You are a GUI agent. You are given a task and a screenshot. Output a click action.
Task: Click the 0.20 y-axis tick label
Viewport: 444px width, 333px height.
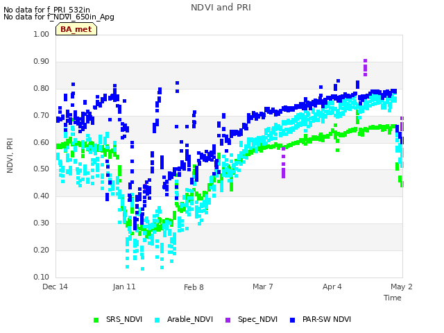42,250
